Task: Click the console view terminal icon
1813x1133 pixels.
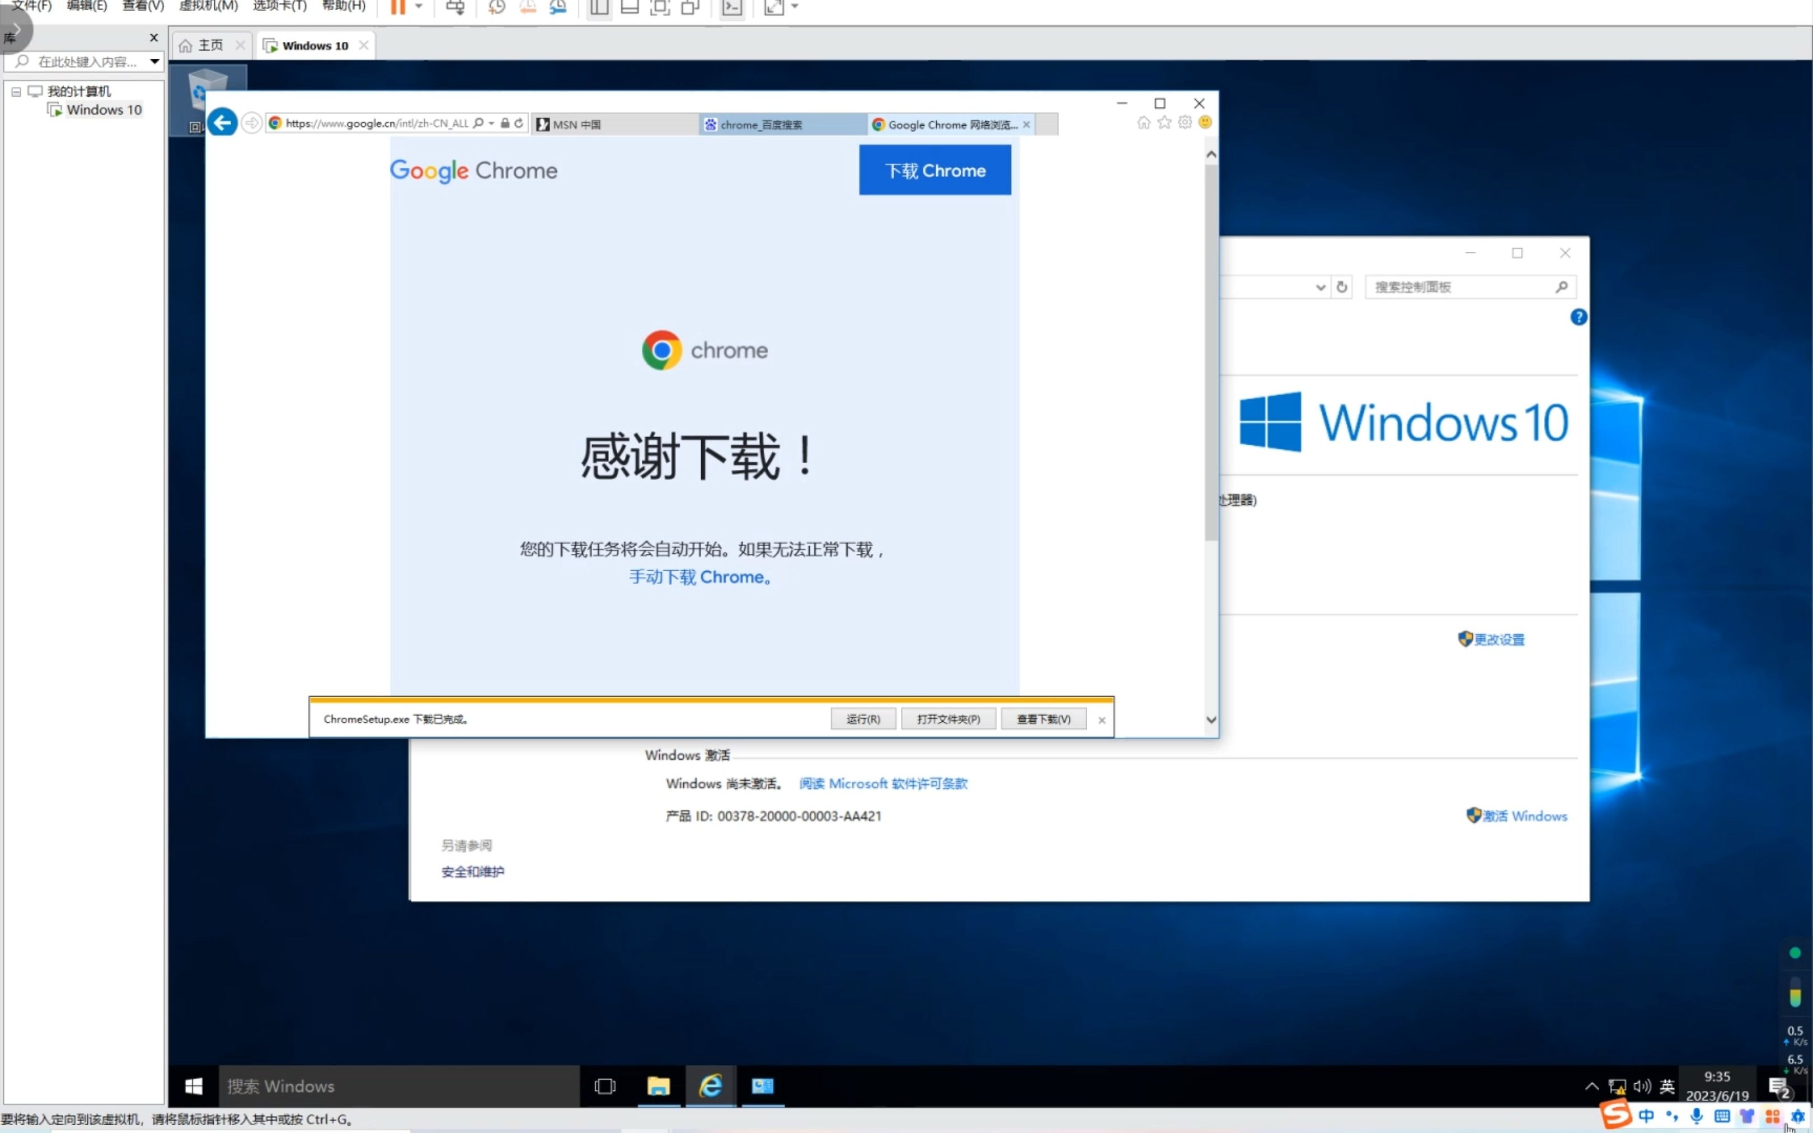Action: coord(731,7)
